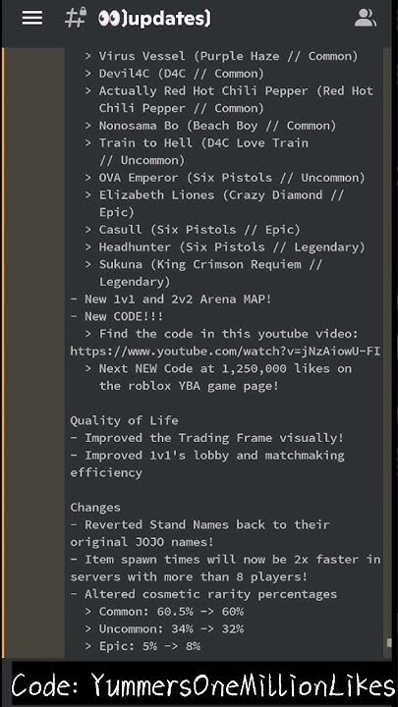Screen dimensions: 398x707
Task: Open the hamburger navigation menu
Action: (32, 19)
